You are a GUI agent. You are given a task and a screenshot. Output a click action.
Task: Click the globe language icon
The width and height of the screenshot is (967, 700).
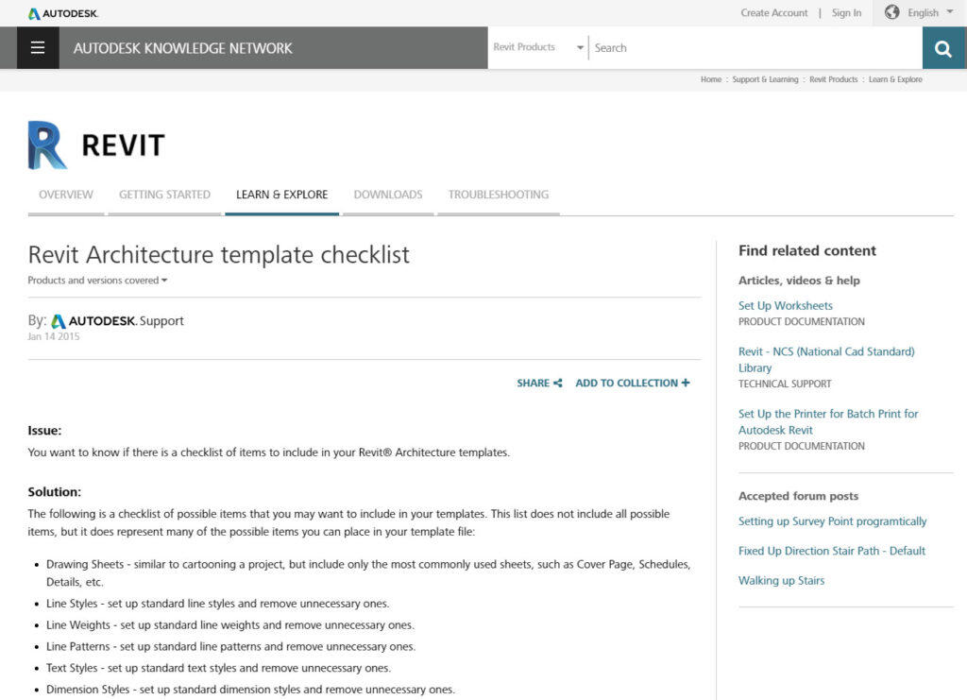(x=891, y=12)
